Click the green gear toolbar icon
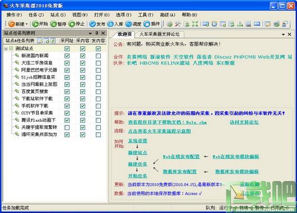Viewport: 297px width, 213px height. [x=170, y=24]
